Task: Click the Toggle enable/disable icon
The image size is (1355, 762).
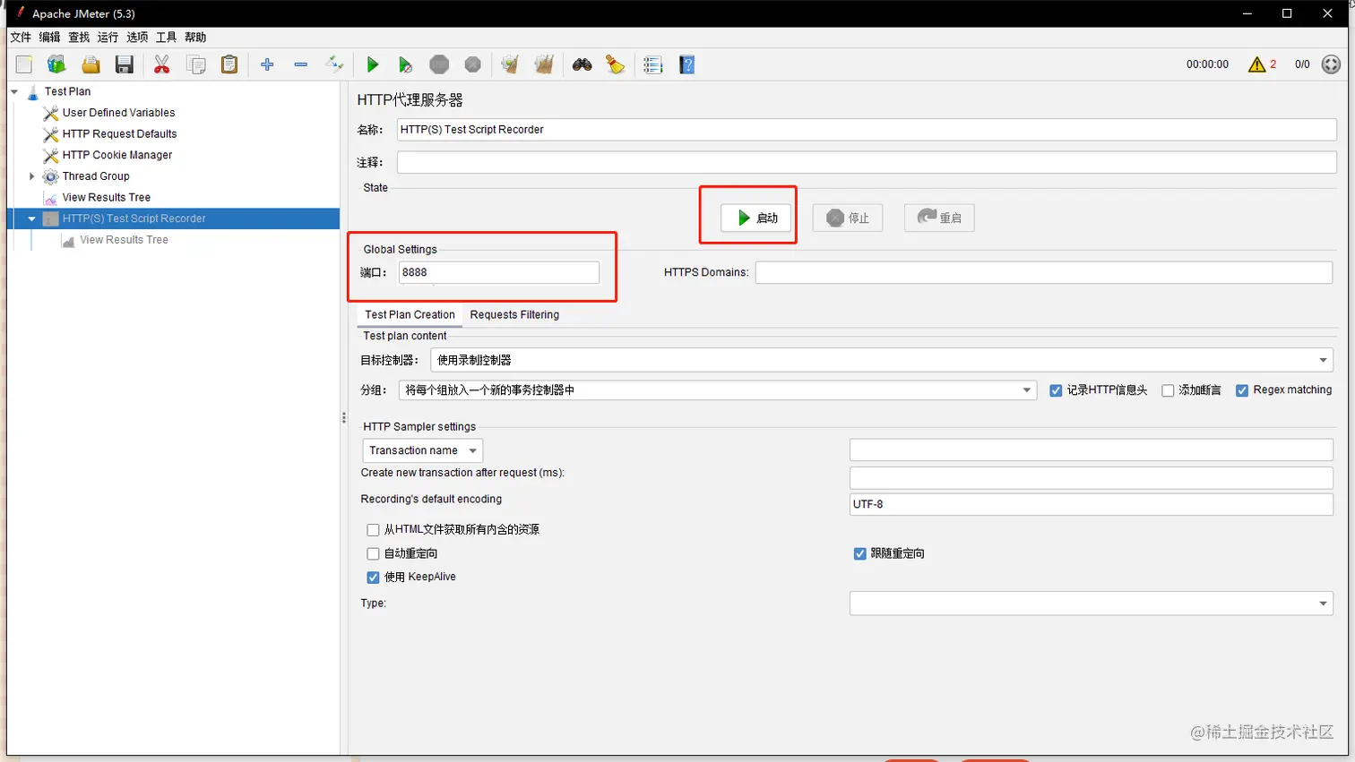Action: coord(334,64)
